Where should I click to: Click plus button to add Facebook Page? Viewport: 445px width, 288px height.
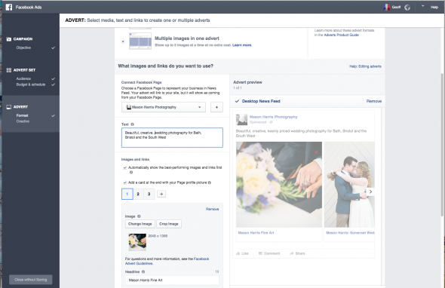click(216, 107)
